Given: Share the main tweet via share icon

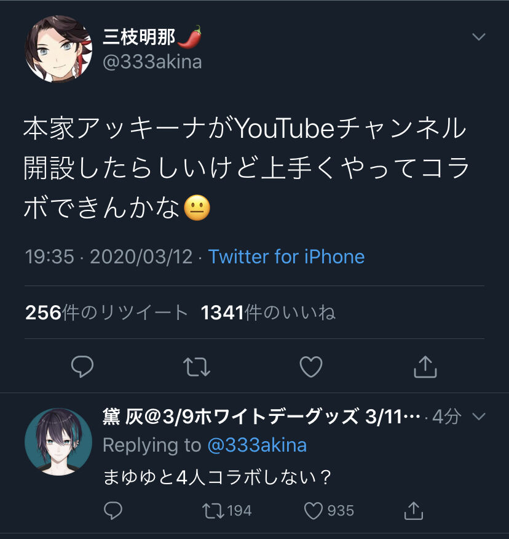Looking at the screenshot, I should tap(425, 367).
